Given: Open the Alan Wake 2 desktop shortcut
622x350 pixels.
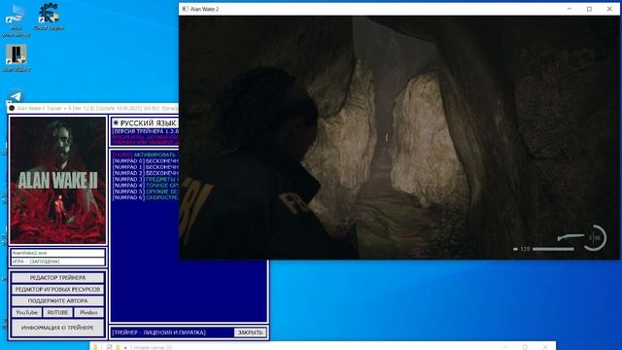Looking at the screenshot, I should coord(16,57).
